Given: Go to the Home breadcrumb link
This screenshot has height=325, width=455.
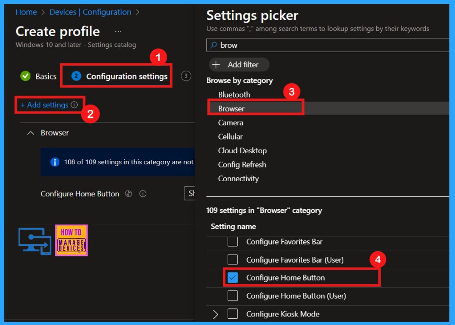Looking at the screenshot, I should pyautogui.click(x=26, y=12).
